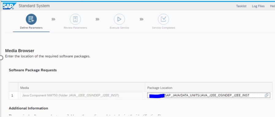Focus the Package Location input field

[209, 95]
